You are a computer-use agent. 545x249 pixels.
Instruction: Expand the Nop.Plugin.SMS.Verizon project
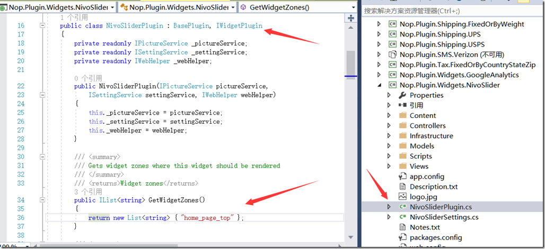click(x=380, y=54)
